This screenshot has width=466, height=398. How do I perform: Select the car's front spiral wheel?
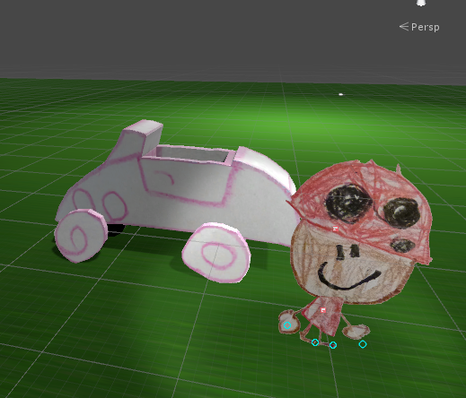click(81, 236)
